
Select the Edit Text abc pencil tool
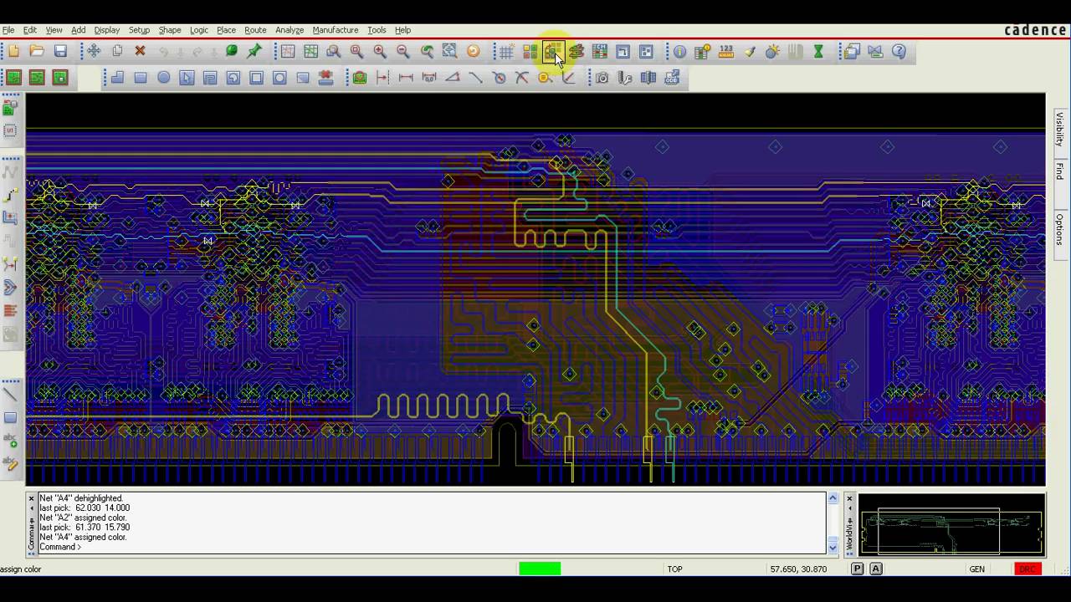click(10, 464)
